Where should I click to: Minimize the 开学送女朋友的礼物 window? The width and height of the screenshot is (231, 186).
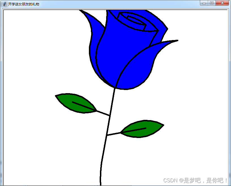tap(204, 3)
